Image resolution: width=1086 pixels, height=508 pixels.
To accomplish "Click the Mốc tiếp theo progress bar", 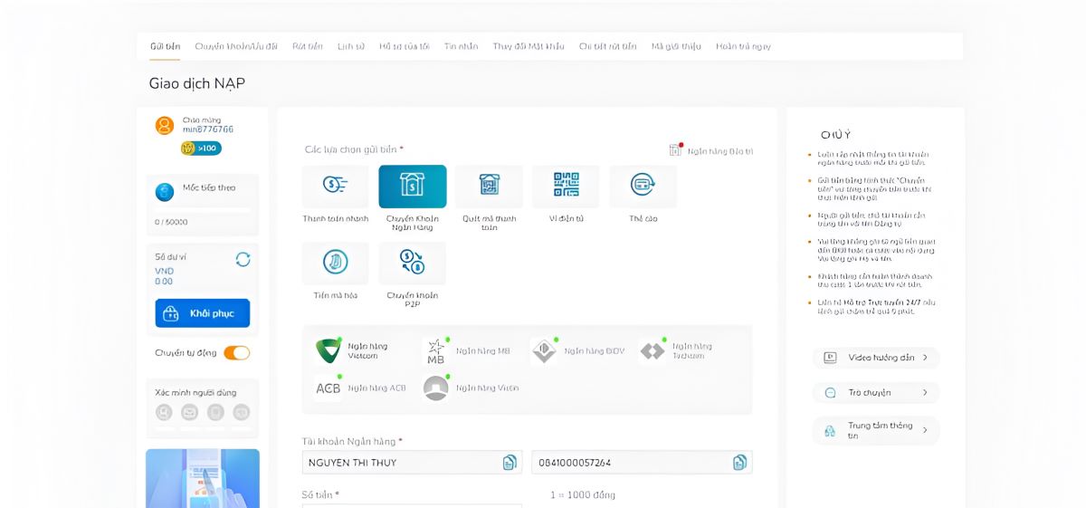I will pyautogui.click(x=203, y=209).
